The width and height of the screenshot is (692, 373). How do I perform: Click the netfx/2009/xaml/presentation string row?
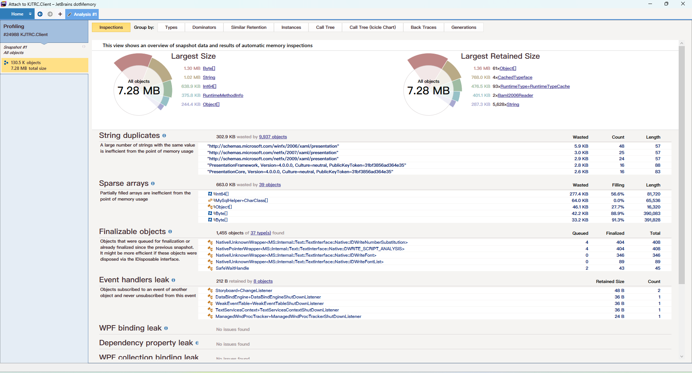[x=434, y=159]
